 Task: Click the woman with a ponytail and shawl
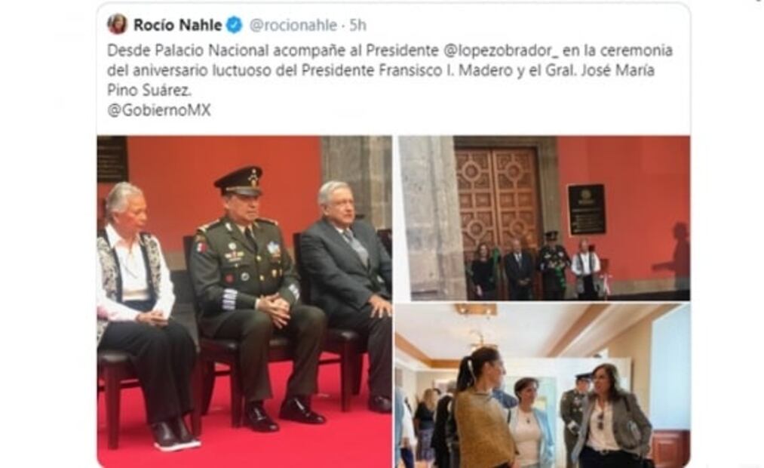[483, 409]
